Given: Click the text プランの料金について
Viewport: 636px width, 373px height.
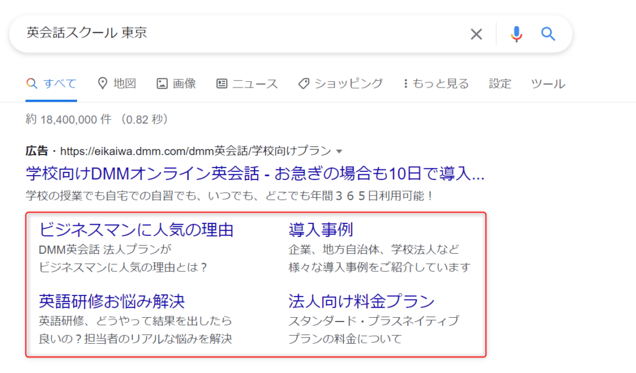Looking at the screenshot, I should (x=345, y=339).
